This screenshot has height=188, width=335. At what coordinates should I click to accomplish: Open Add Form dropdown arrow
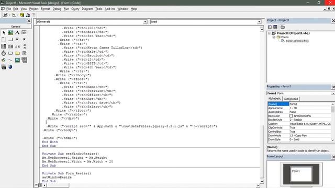[x=17, y=15]
